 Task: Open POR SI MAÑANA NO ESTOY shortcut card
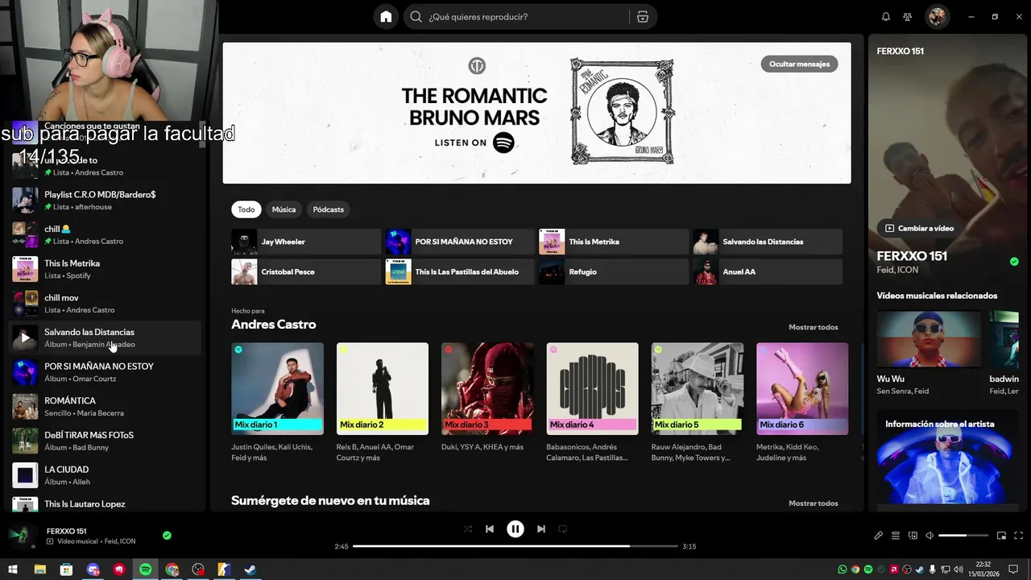click(x=460, y=242)
